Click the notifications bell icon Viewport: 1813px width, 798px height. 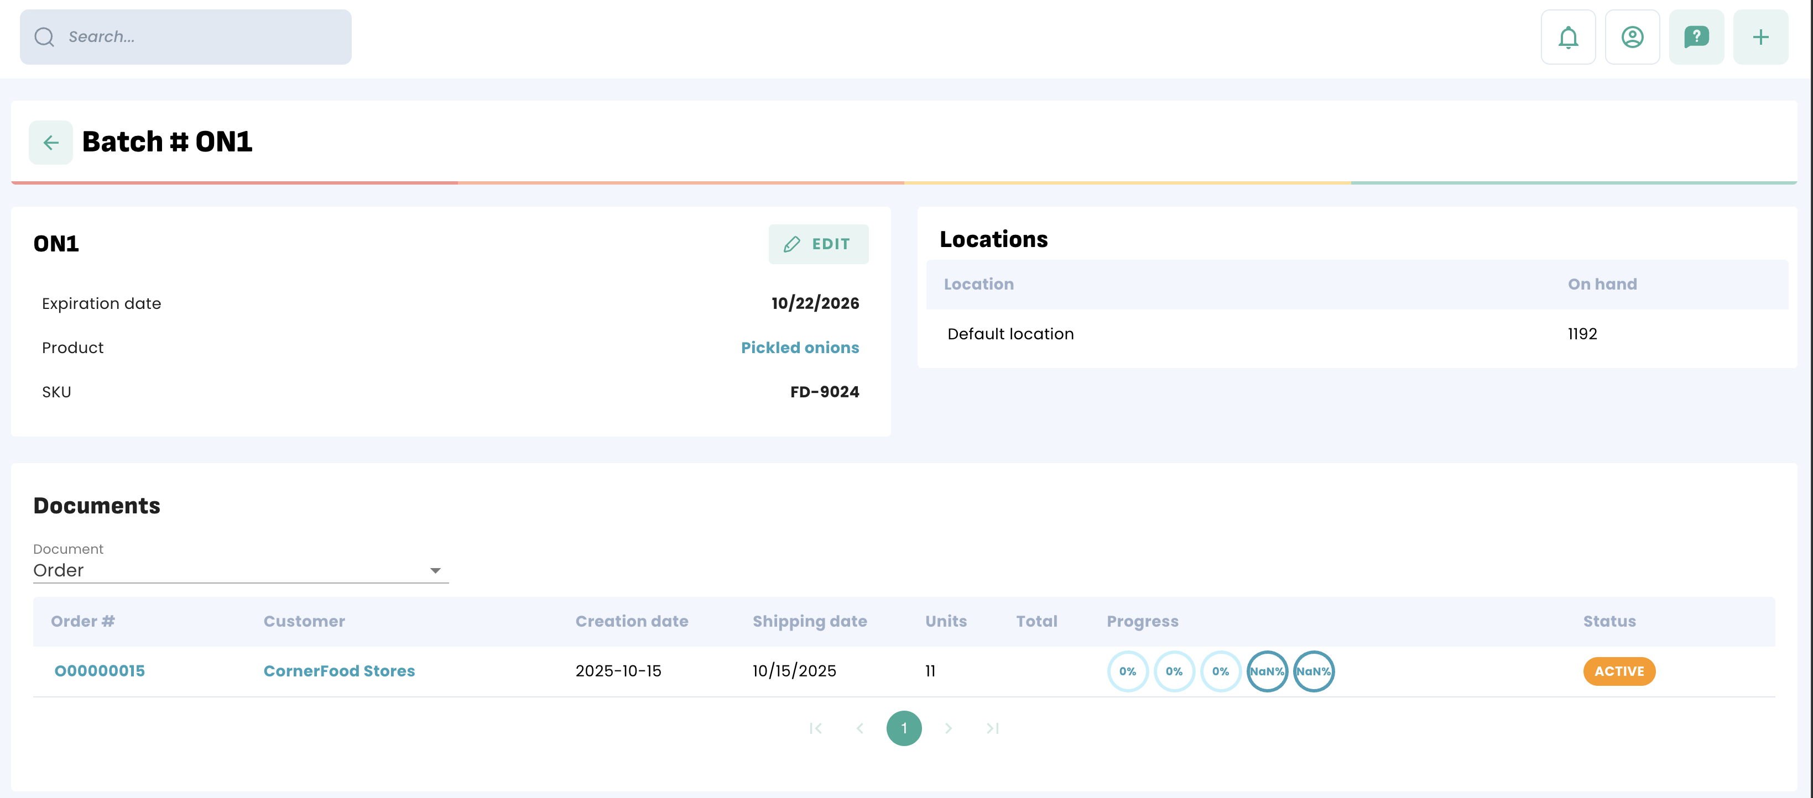(1567, 37)
